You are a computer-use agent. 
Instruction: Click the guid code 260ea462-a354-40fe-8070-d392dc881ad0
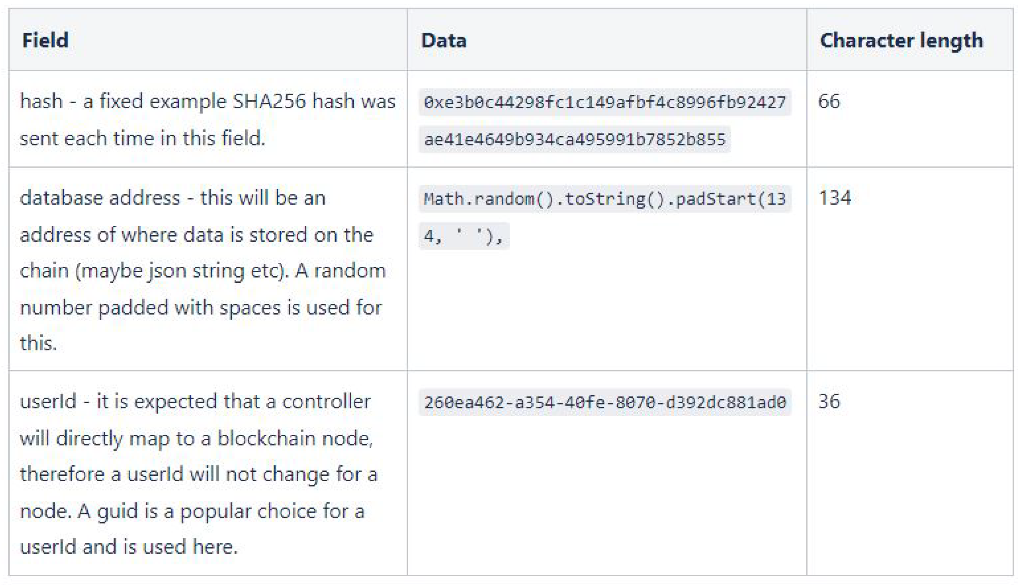605,402
